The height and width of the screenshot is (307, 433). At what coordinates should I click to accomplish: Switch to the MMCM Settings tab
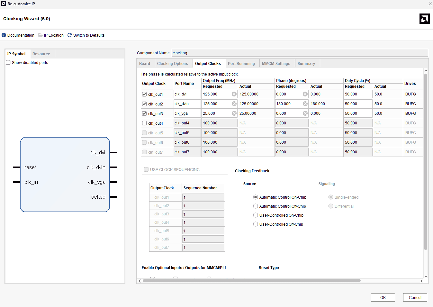276,64
